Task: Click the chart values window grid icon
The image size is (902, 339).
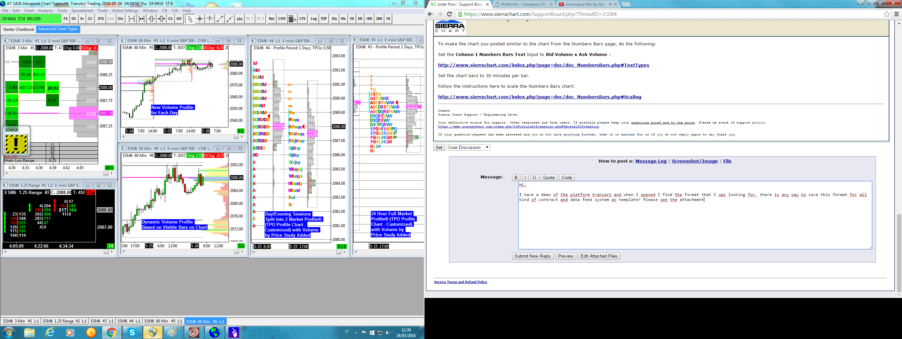Action: point(292,19)
